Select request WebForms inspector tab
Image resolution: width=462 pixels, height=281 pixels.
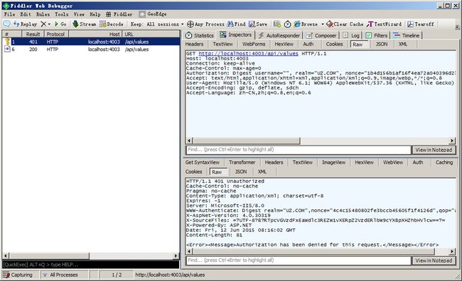click(x=254, y=44)
